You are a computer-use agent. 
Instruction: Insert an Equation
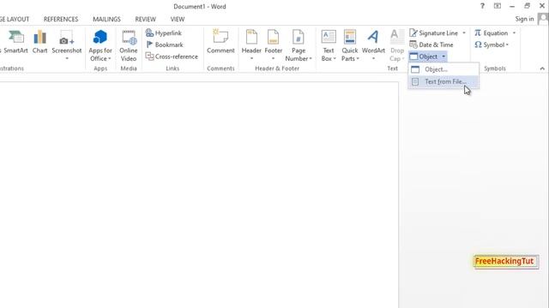pyautogui.click(x=492, y=33)
